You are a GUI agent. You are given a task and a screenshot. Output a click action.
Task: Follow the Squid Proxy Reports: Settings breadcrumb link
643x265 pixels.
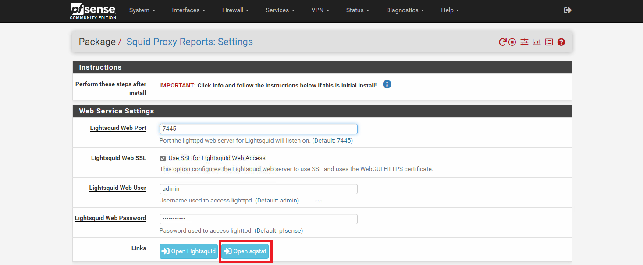(190, 42)
